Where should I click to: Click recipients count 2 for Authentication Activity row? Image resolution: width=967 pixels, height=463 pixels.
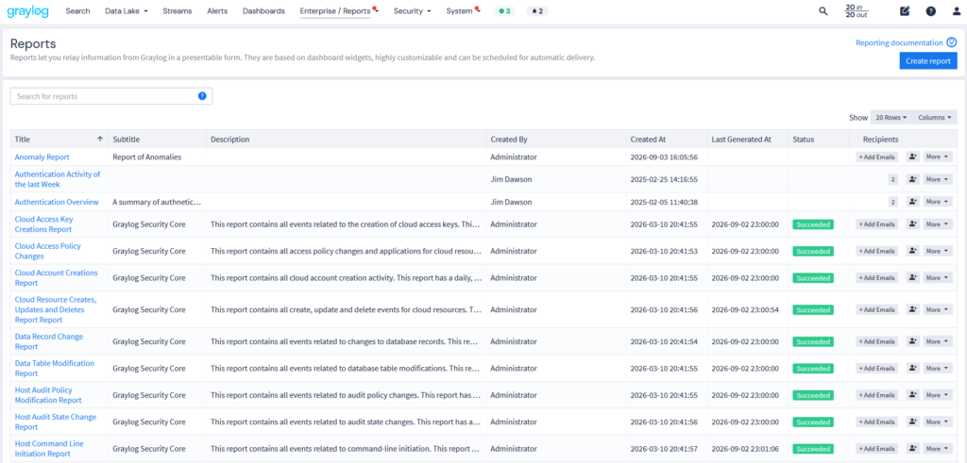pyautogui.click(x=892, y=179)
